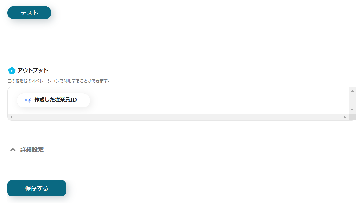Click the 作成した従業員ID label text
This screenshot has width=362, height=203.
click(56, 100)
